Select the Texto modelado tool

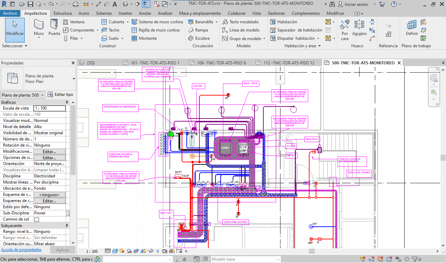(240, 22)
